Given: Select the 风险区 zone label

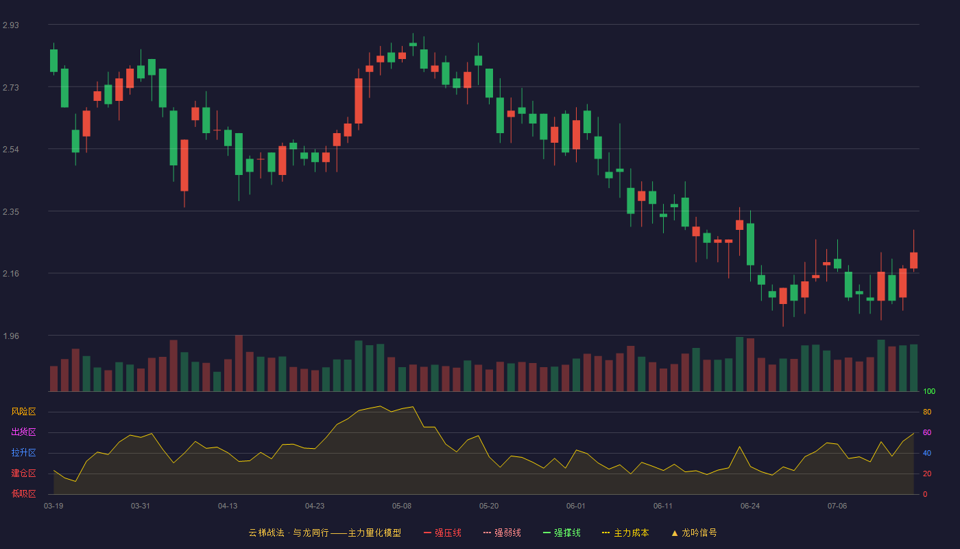Looking at the screenshot, I should point(23,412).
